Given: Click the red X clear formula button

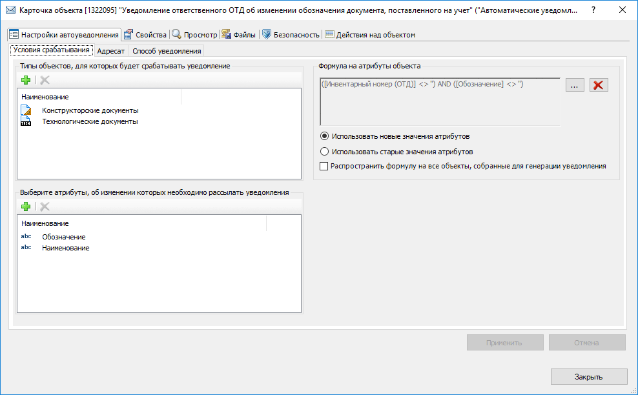Looking at the screenshot, I should click(599, 85).
